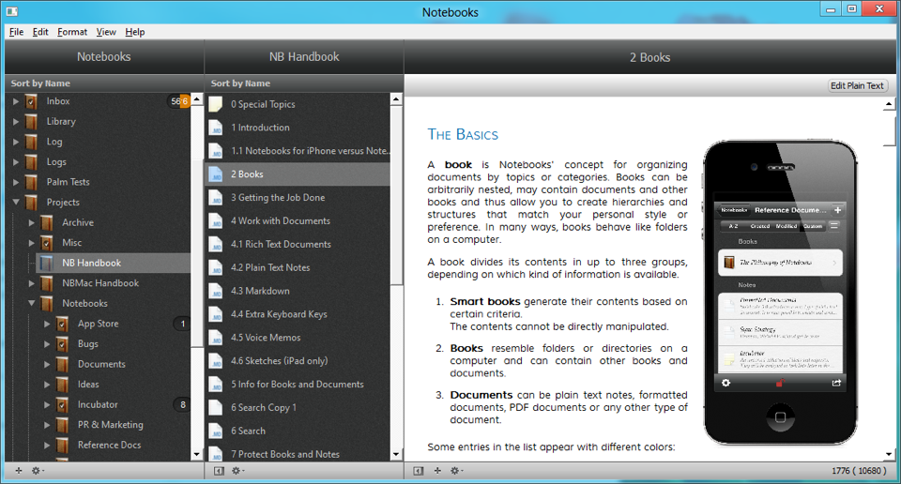Select "4.4 Extra Keyboard Keys" entry
The height and width of the screenshot is (484, 901).
point(298,314)
